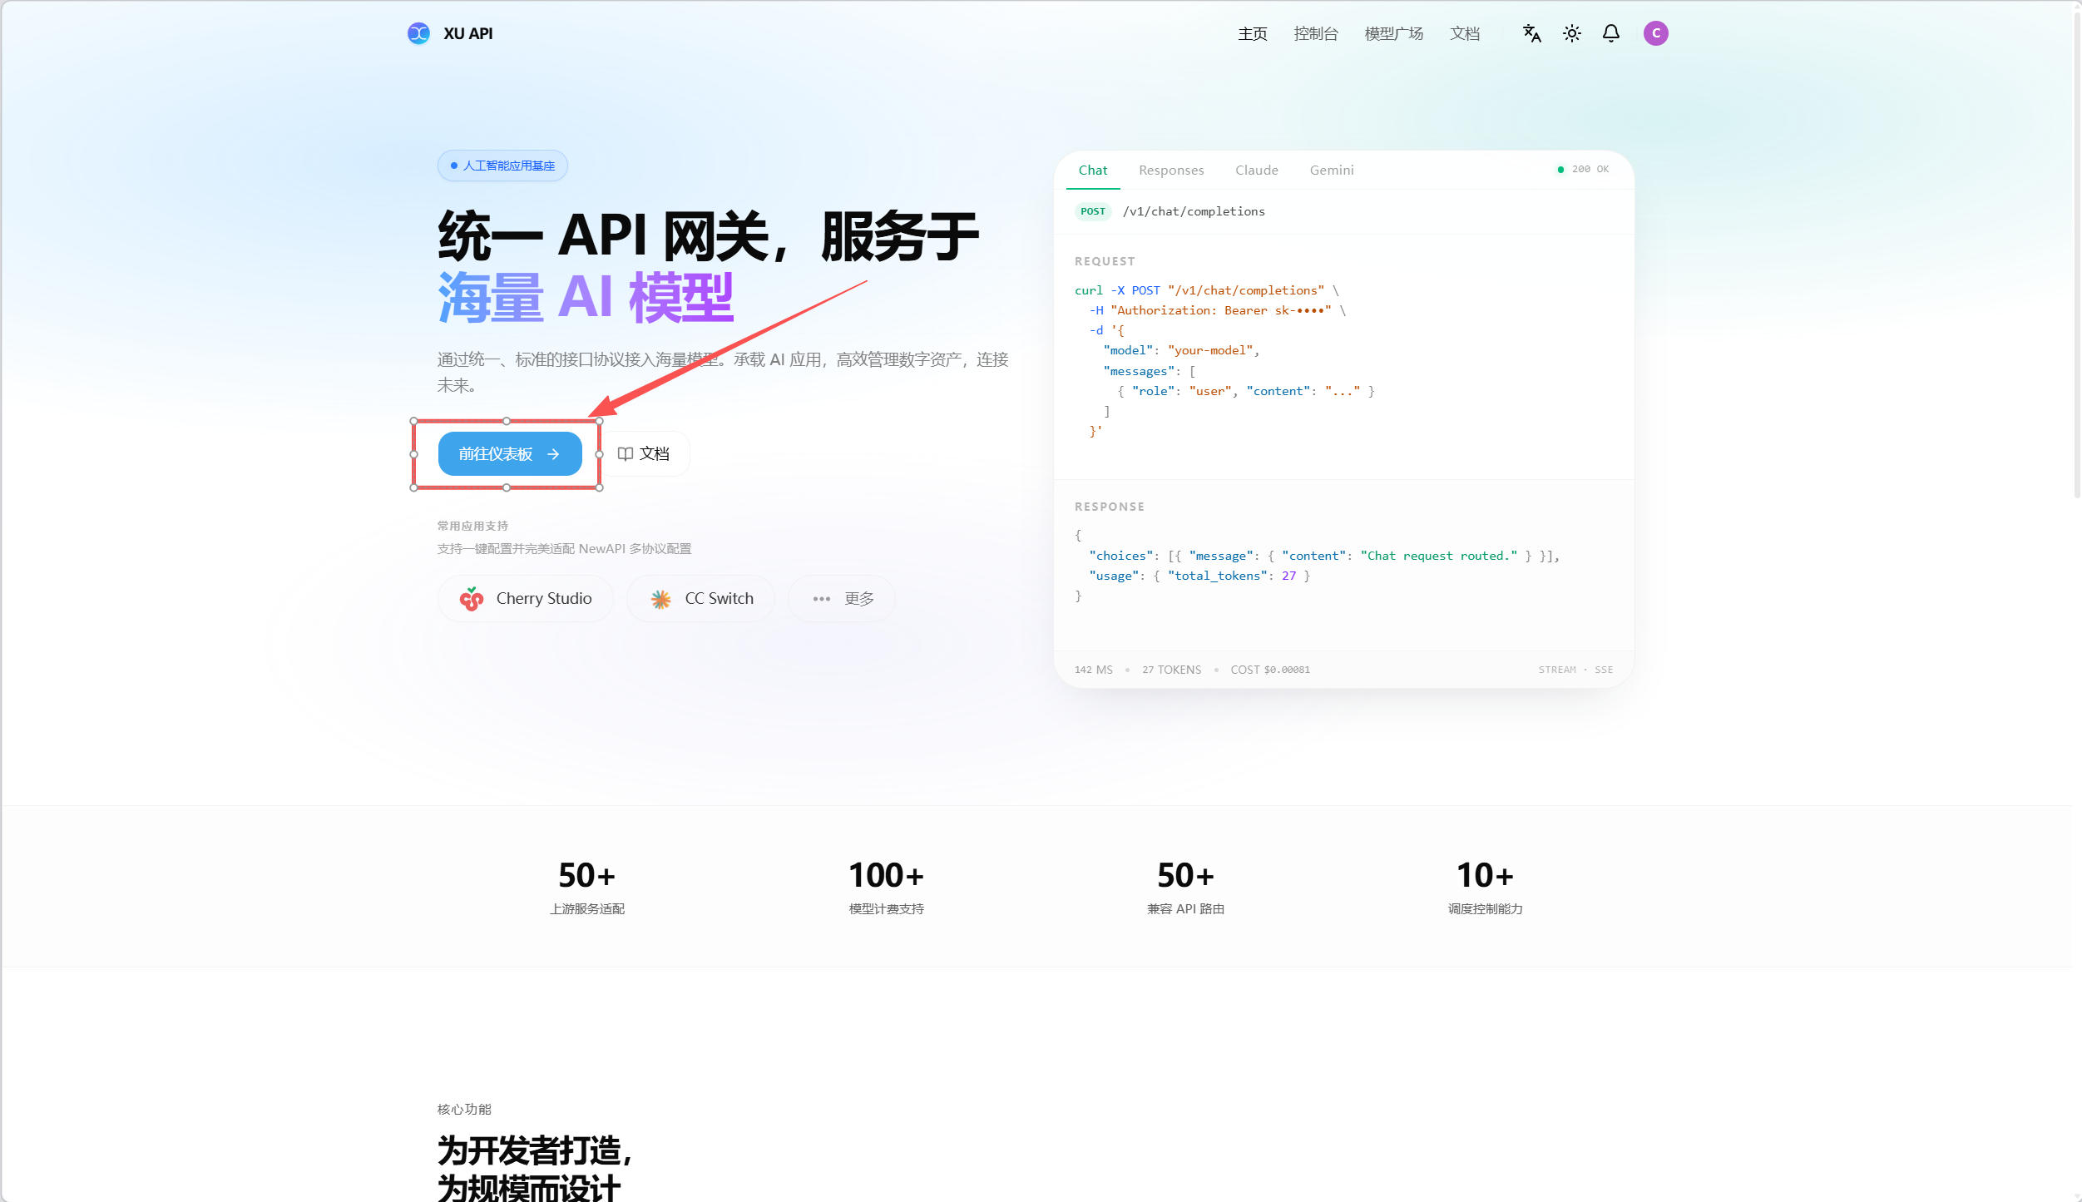The height and width of the screenshot is (1202, 2082).
Task: Open the user avatar C menu
Action: tap(1655, 33)
